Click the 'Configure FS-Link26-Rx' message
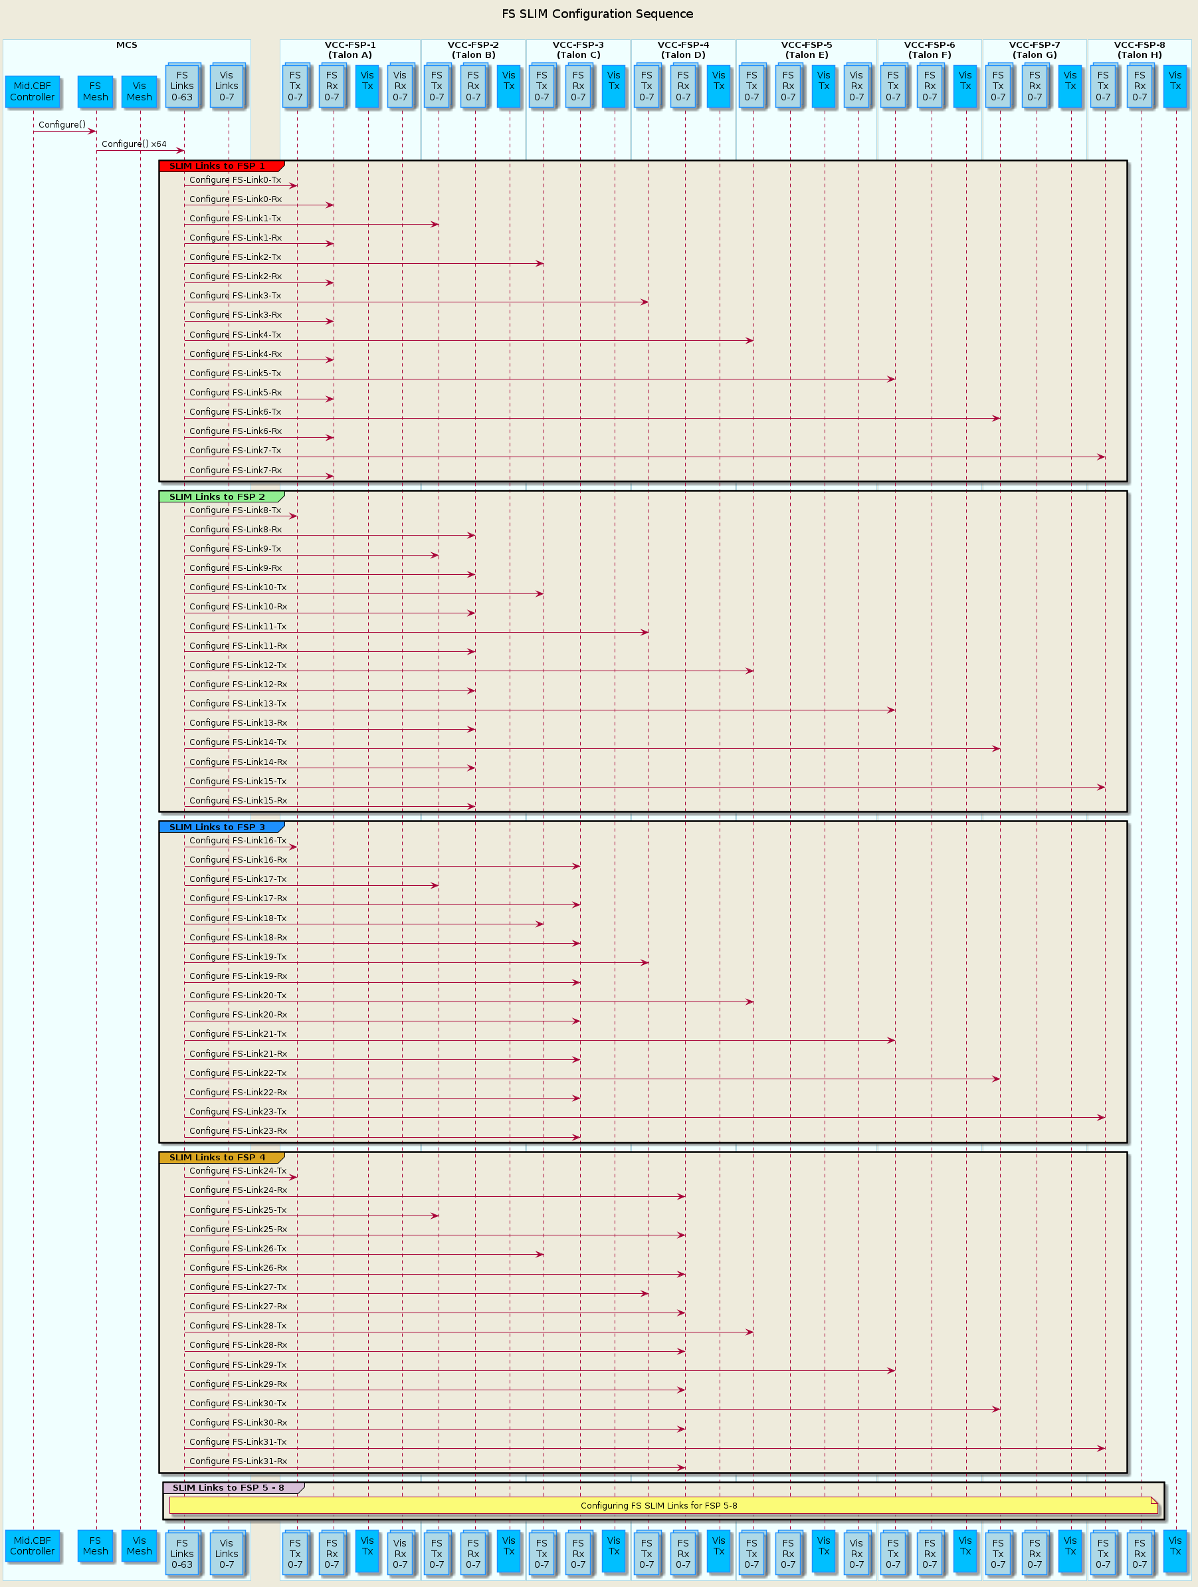 coord(238,1269)
